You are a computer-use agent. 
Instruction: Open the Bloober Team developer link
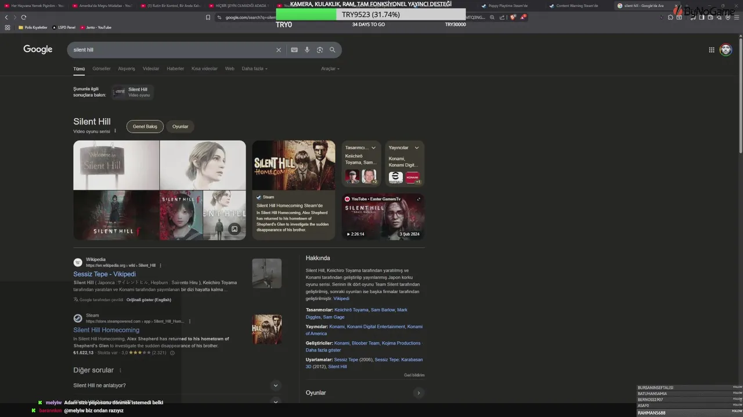pos(366,343)
